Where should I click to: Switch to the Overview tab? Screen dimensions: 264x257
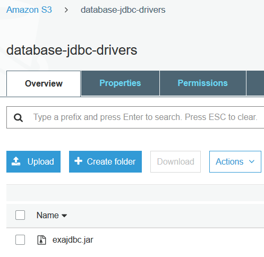tap(44, 83)
